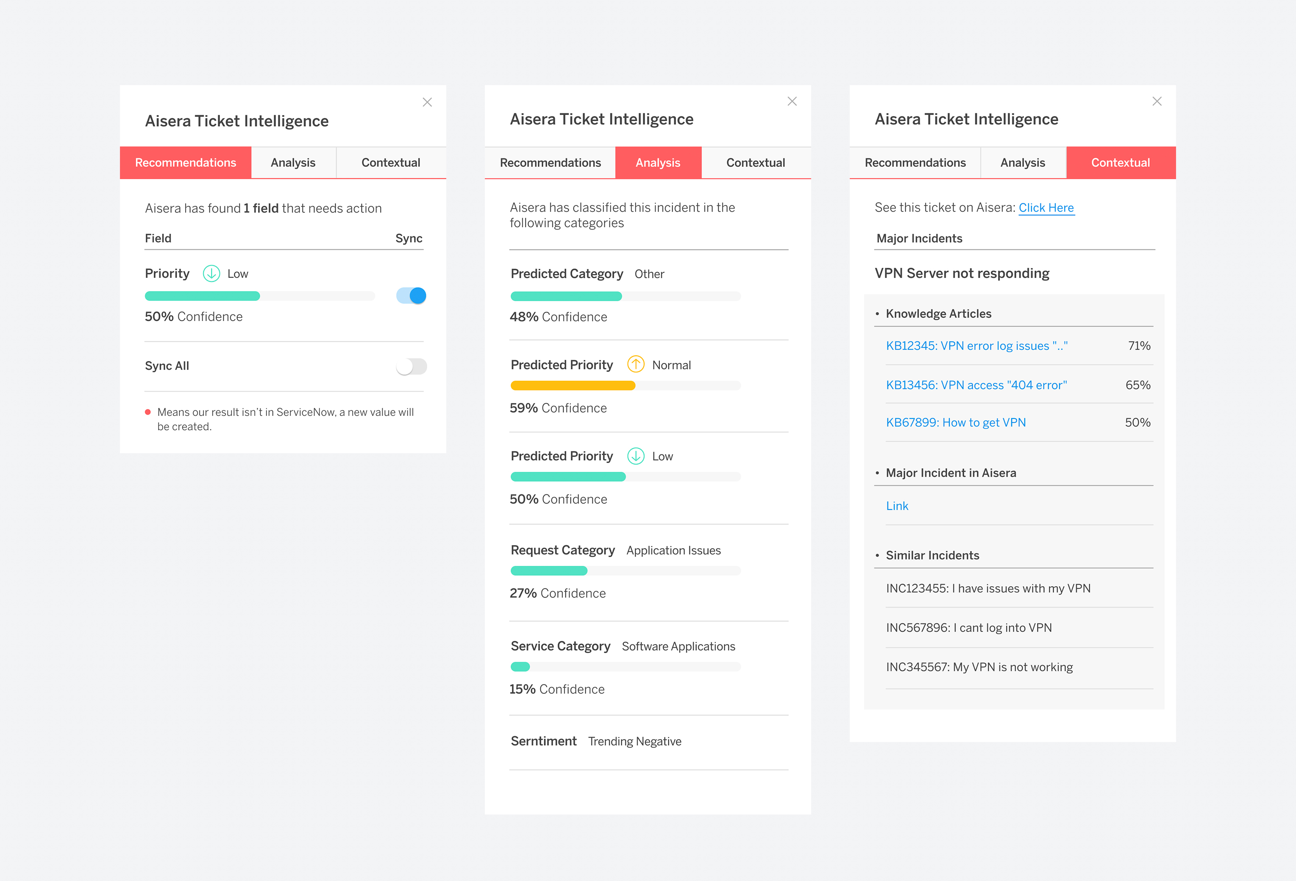Click the 'Sync' column header
1296x881 pixels.
pos(409,238)
